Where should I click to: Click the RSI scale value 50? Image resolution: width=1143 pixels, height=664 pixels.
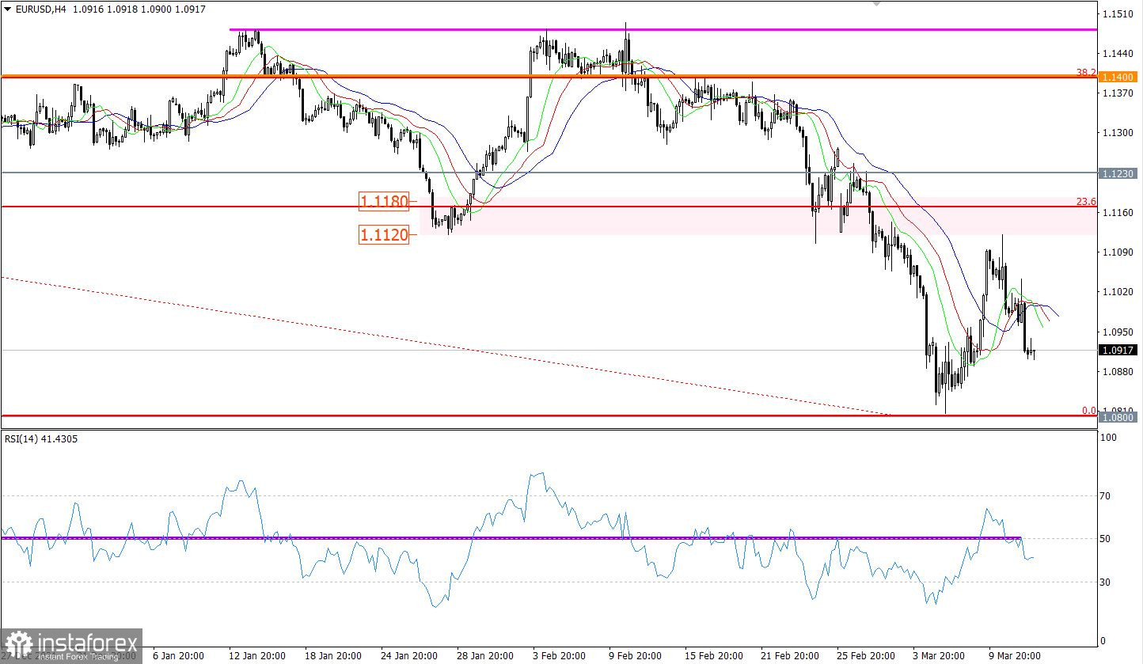(1107, 539)
